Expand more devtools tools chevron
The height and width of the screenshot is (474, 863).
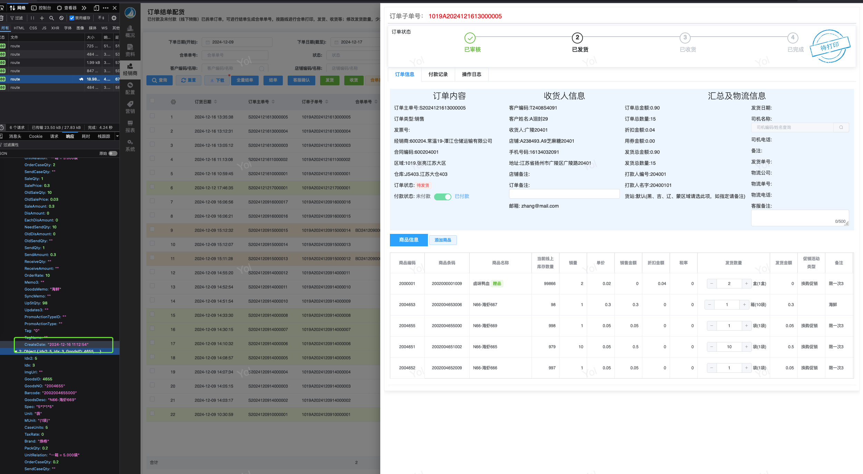[x=84, y=8]
